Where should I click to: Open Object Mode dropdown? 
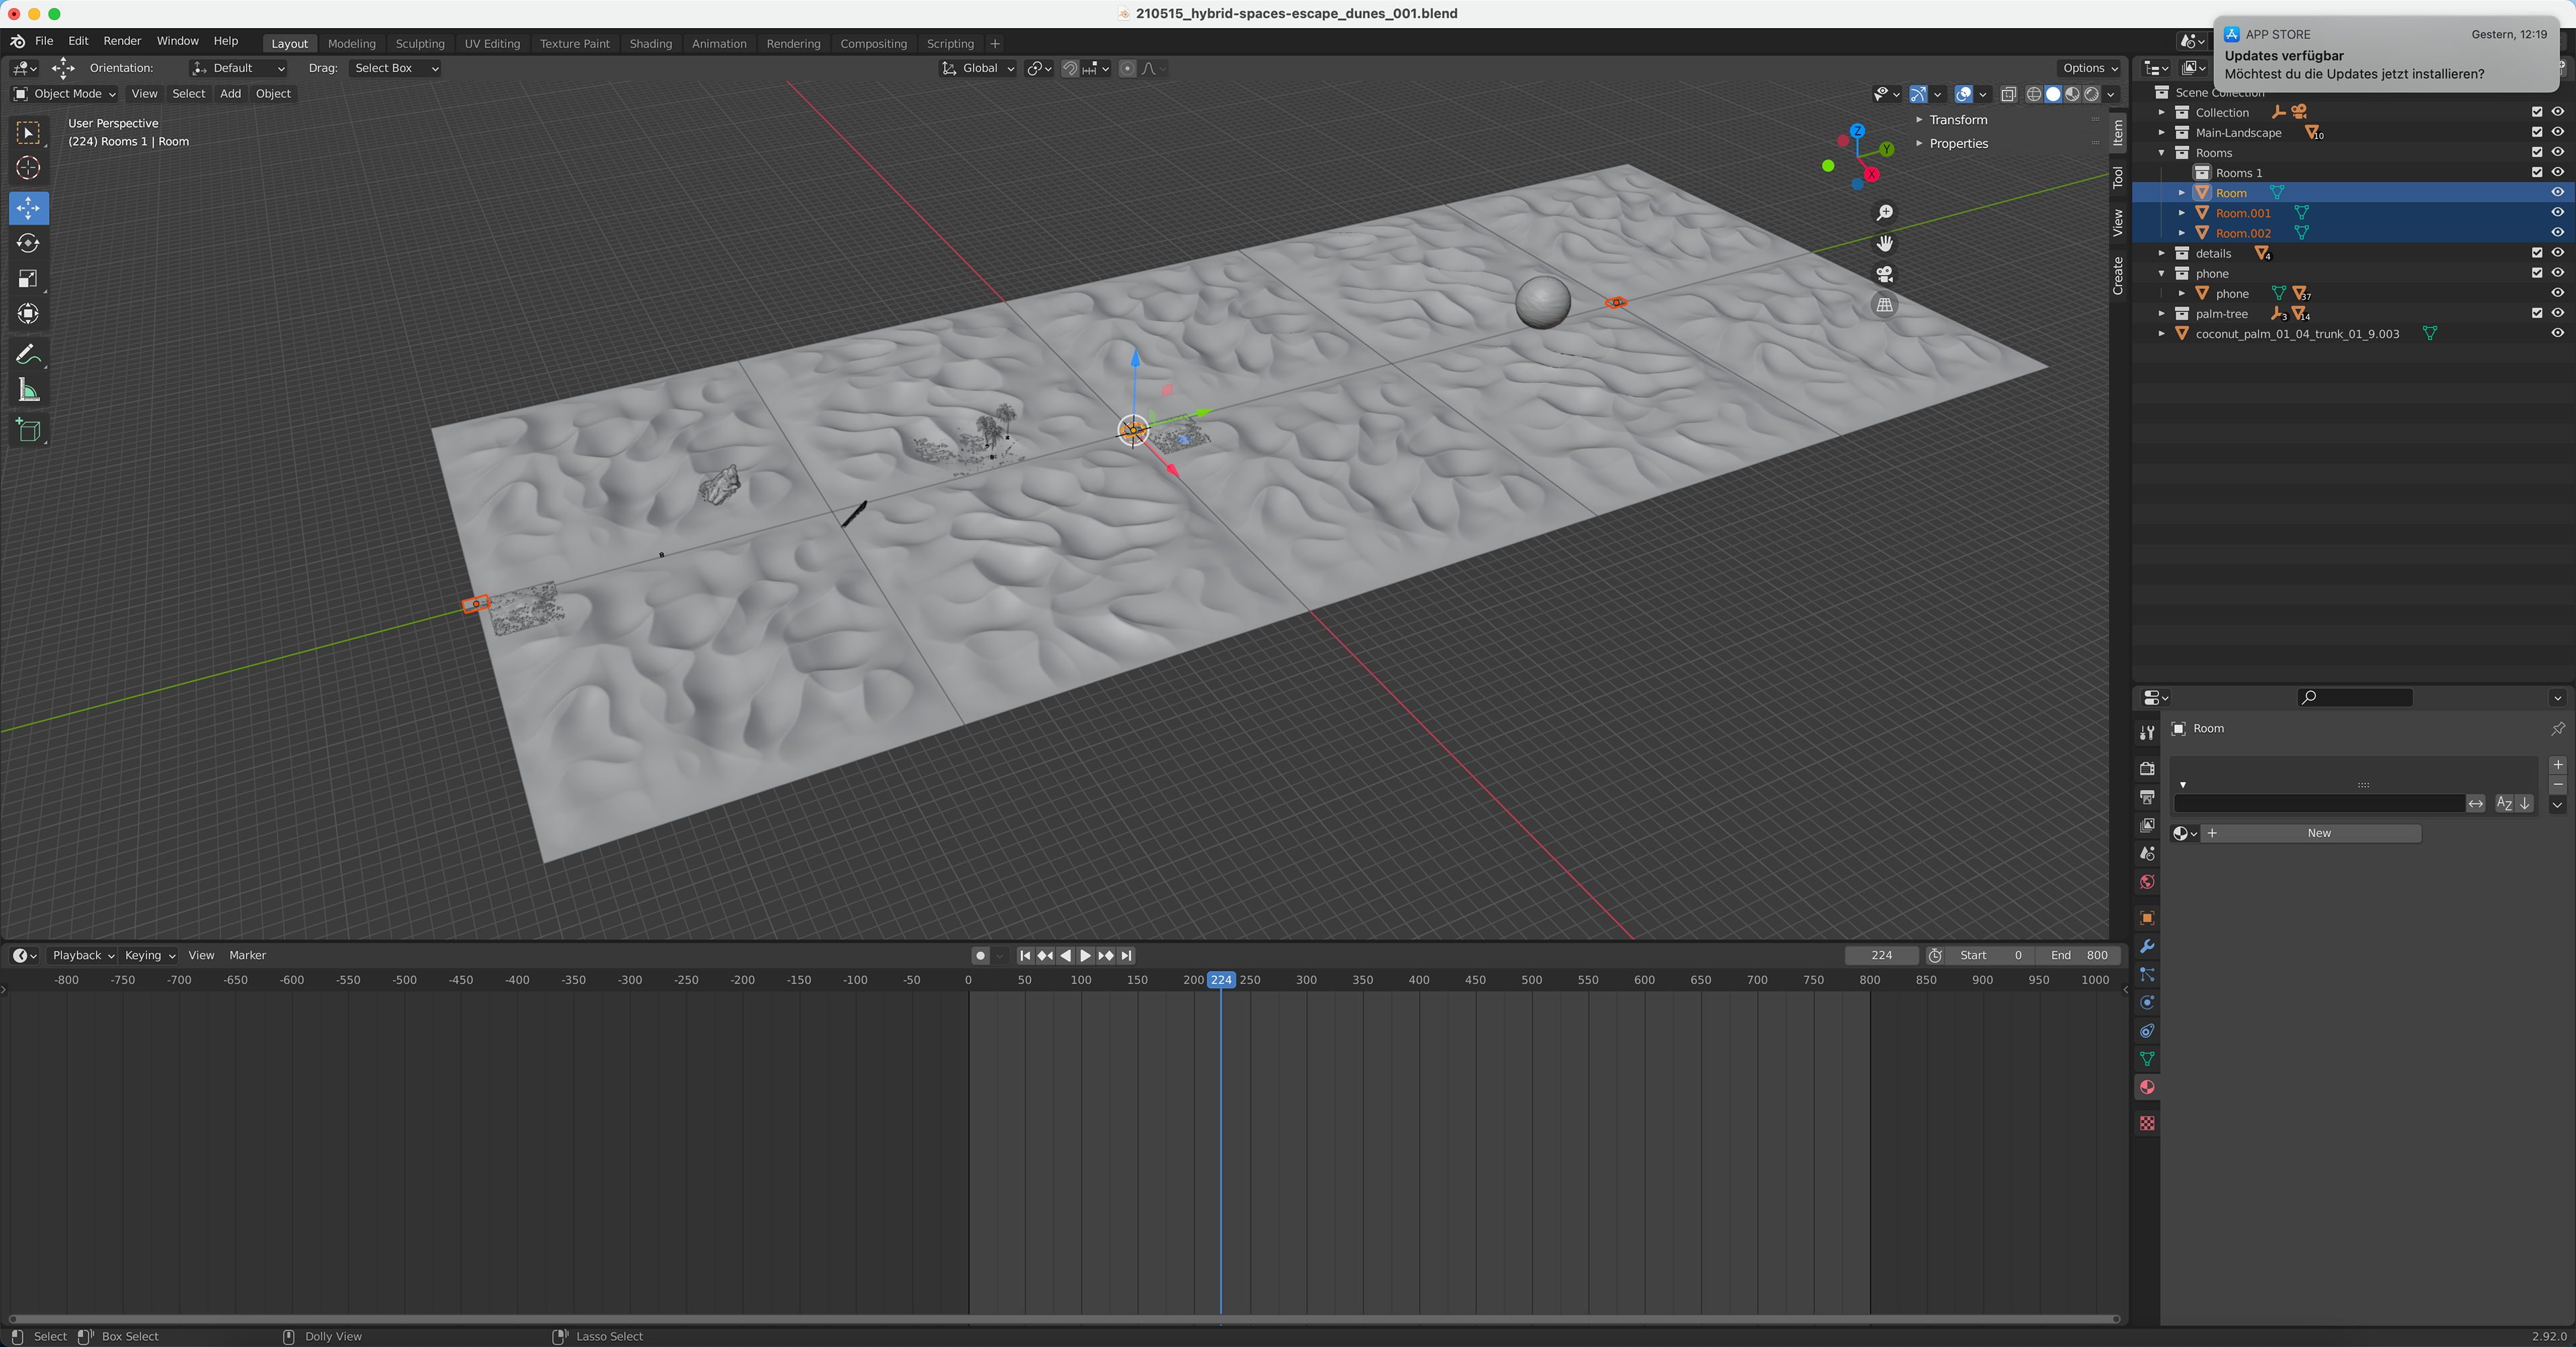[x=64, y=94]
